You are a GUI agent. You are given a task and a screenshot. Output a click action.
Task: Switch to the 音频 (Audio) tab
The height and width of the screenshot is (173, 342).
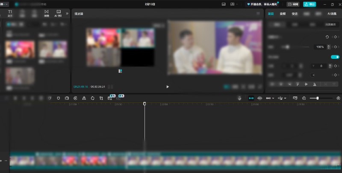click(283, 14)
